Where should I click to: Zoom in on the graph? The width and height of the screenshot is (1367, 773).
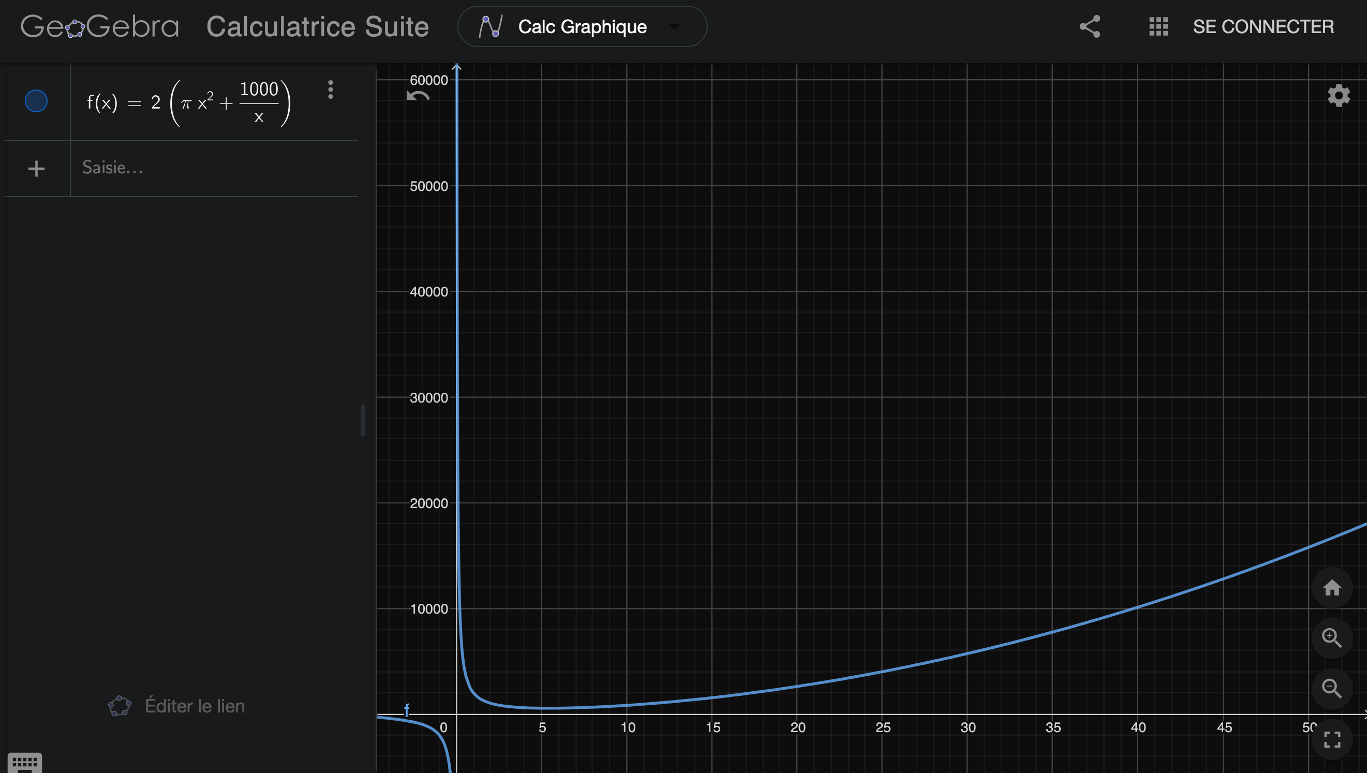click(1331, 637)
